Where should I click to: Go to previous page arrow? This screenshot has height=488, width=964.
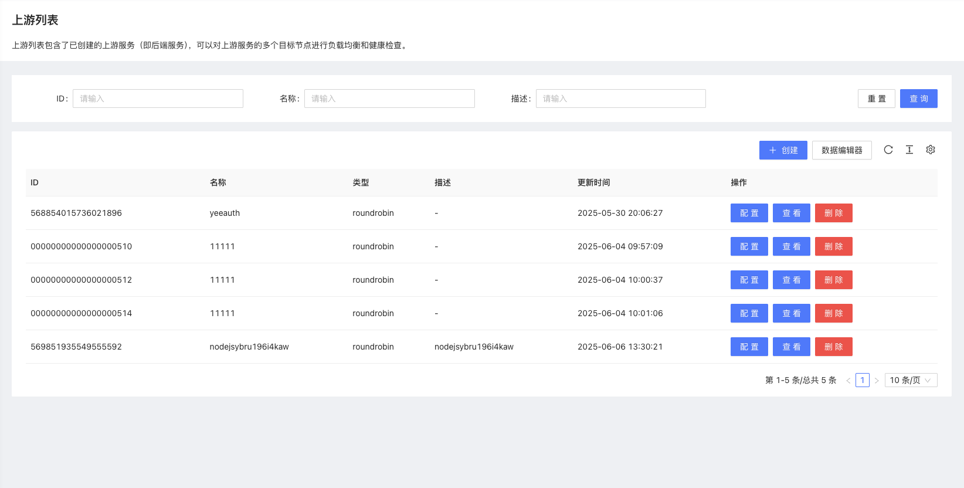[x=848, y=381]
